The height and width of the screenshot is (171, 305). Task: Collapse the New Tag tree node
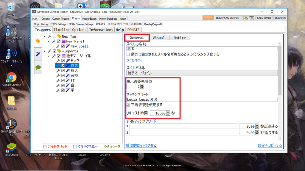point(45,37)
